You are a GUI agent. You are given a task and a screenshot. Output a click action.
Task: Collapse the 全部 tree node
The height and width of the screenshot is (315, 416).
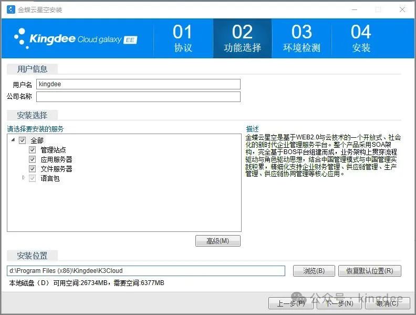pyautogui.click(x=13, y=140)
